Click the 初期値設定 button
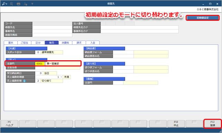The height and width of the screenshot is (133, 222). click(203, 18)
